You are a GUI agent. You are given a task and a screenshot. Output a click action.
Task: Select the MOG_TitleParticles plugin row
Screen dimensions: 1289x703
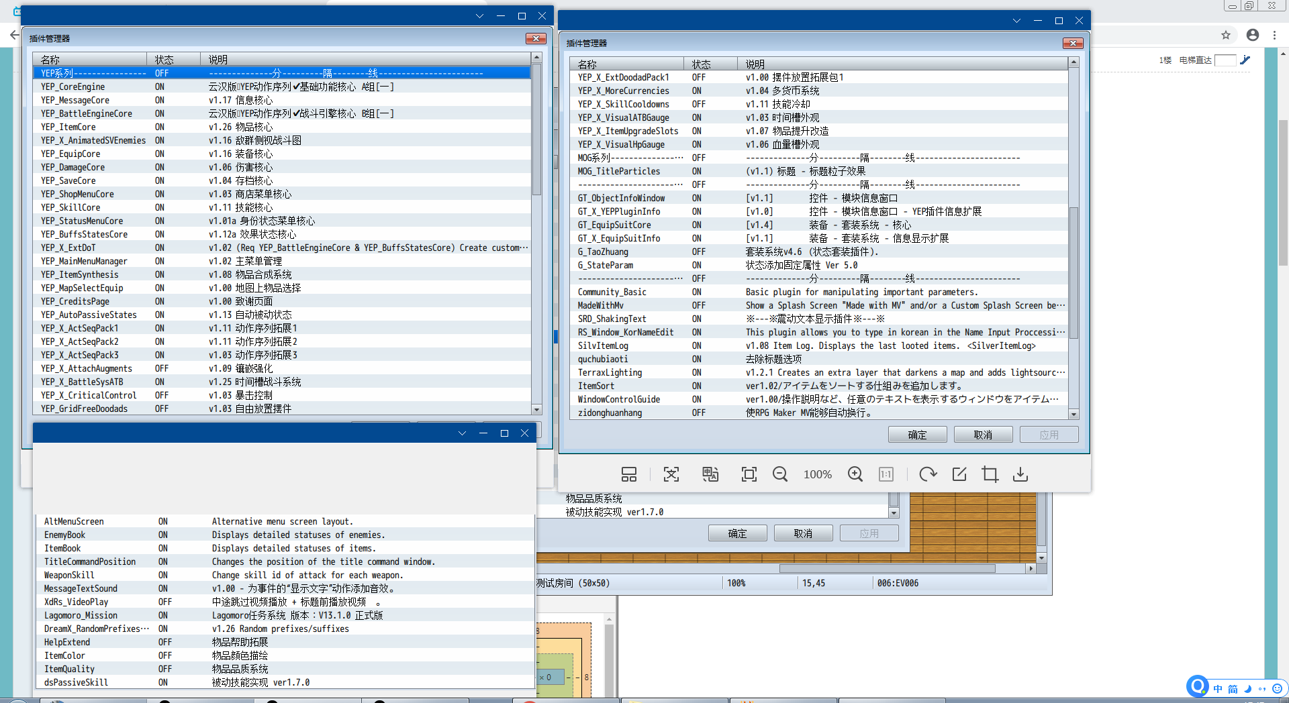tap(819, 171)
